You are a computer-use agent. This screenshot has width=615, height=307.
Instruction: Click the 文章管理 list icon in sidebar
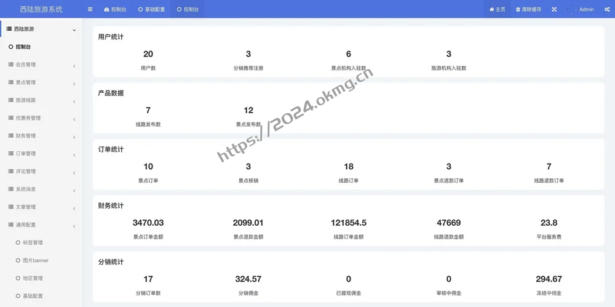[x=10, y=207]
